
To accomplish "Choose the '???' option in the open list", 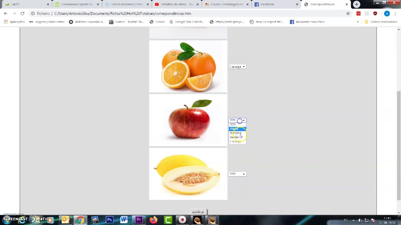I will coord(237,125).
